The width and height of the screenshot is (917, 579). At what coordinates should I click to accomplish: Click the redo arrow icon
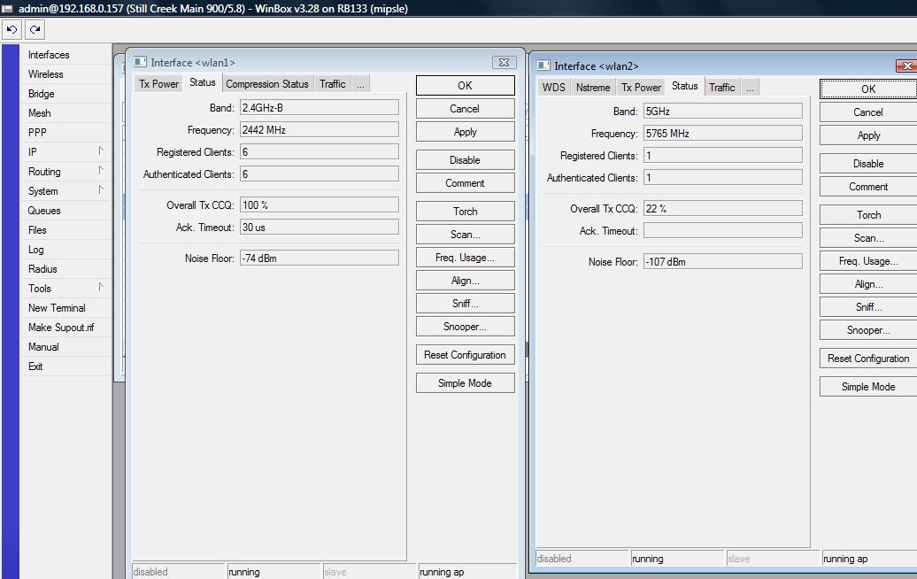(34, 29)
